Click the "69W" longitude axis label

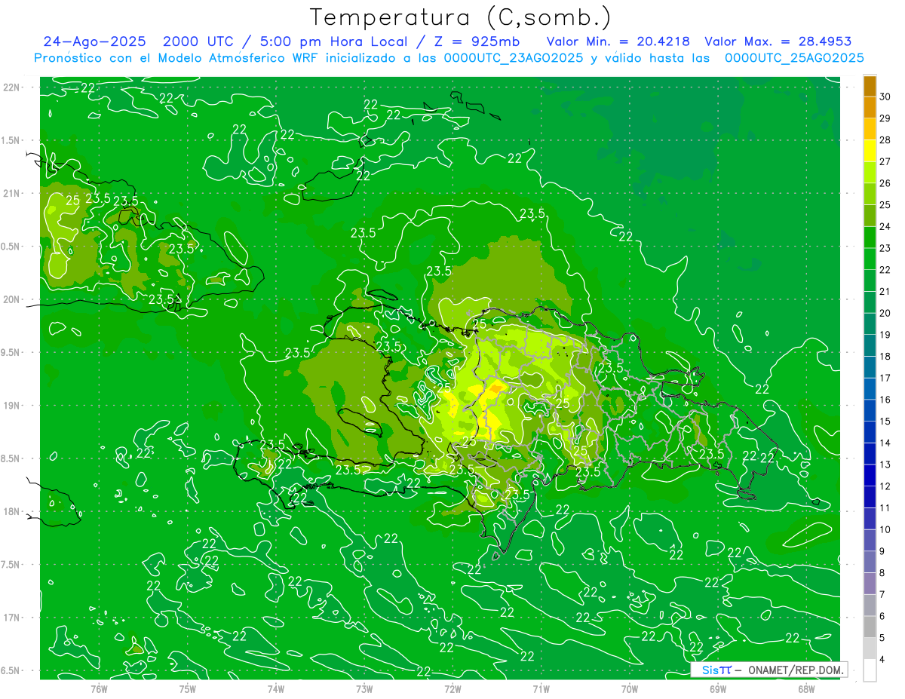(x=718, y=688)
